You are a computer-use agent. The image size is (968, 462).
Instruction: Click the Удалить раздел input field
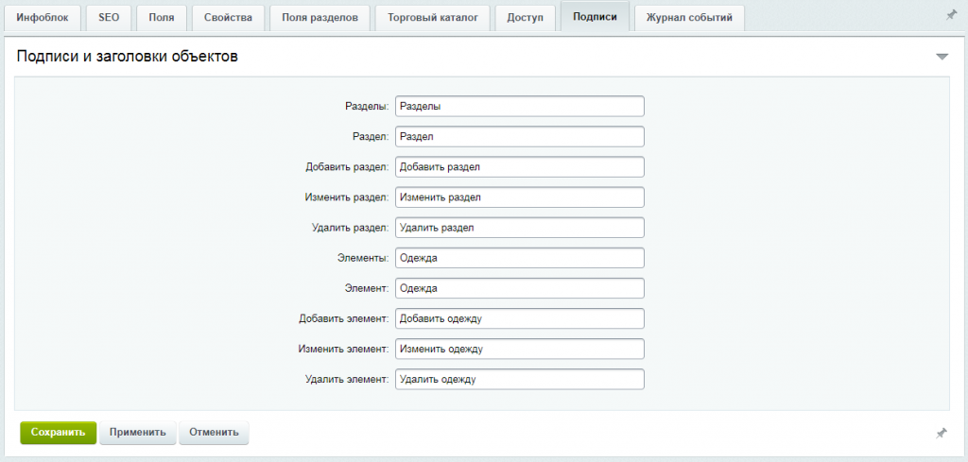tap(520, 228)
